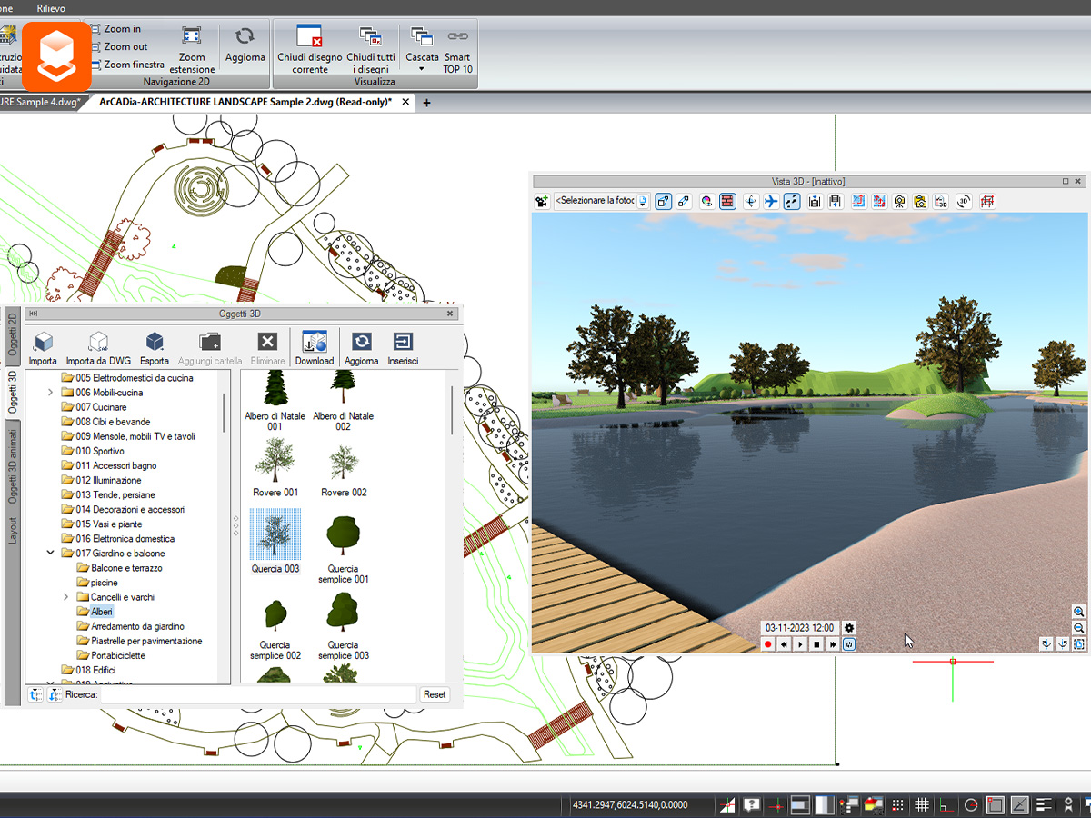Screen dimensions: 1091x818
Task: Select ArCADia LANDSCAPE Sample 2.dwg tab
Action: (x=245, y=102)
